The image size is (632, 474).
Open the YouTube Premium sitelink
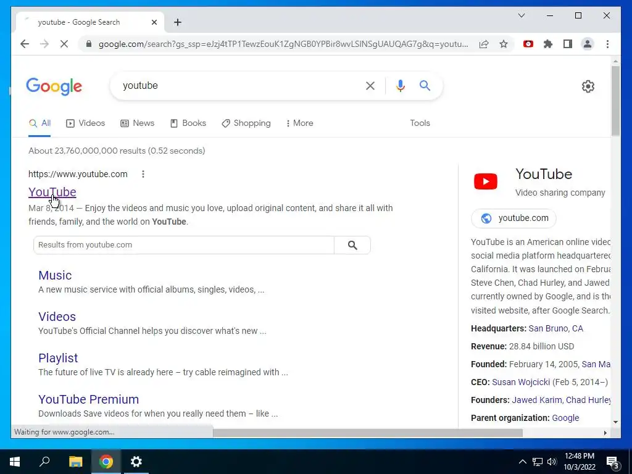tap(89, 399)
